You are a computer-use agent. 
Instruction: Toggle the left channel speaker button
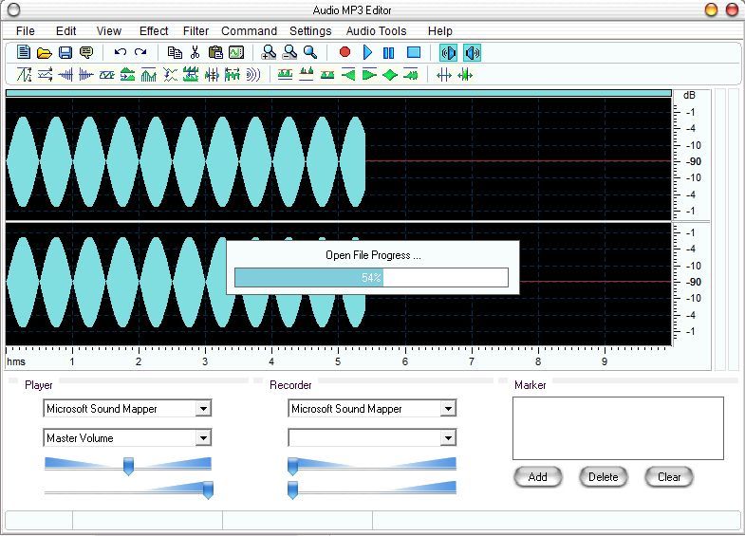[x=449, y=53]
